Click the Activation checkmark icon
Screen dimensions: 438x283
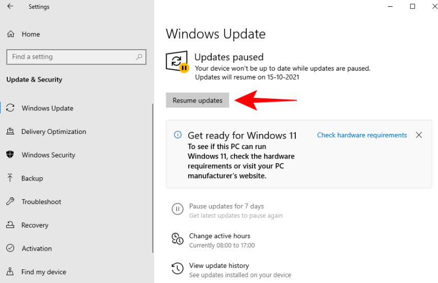point(10,248)
